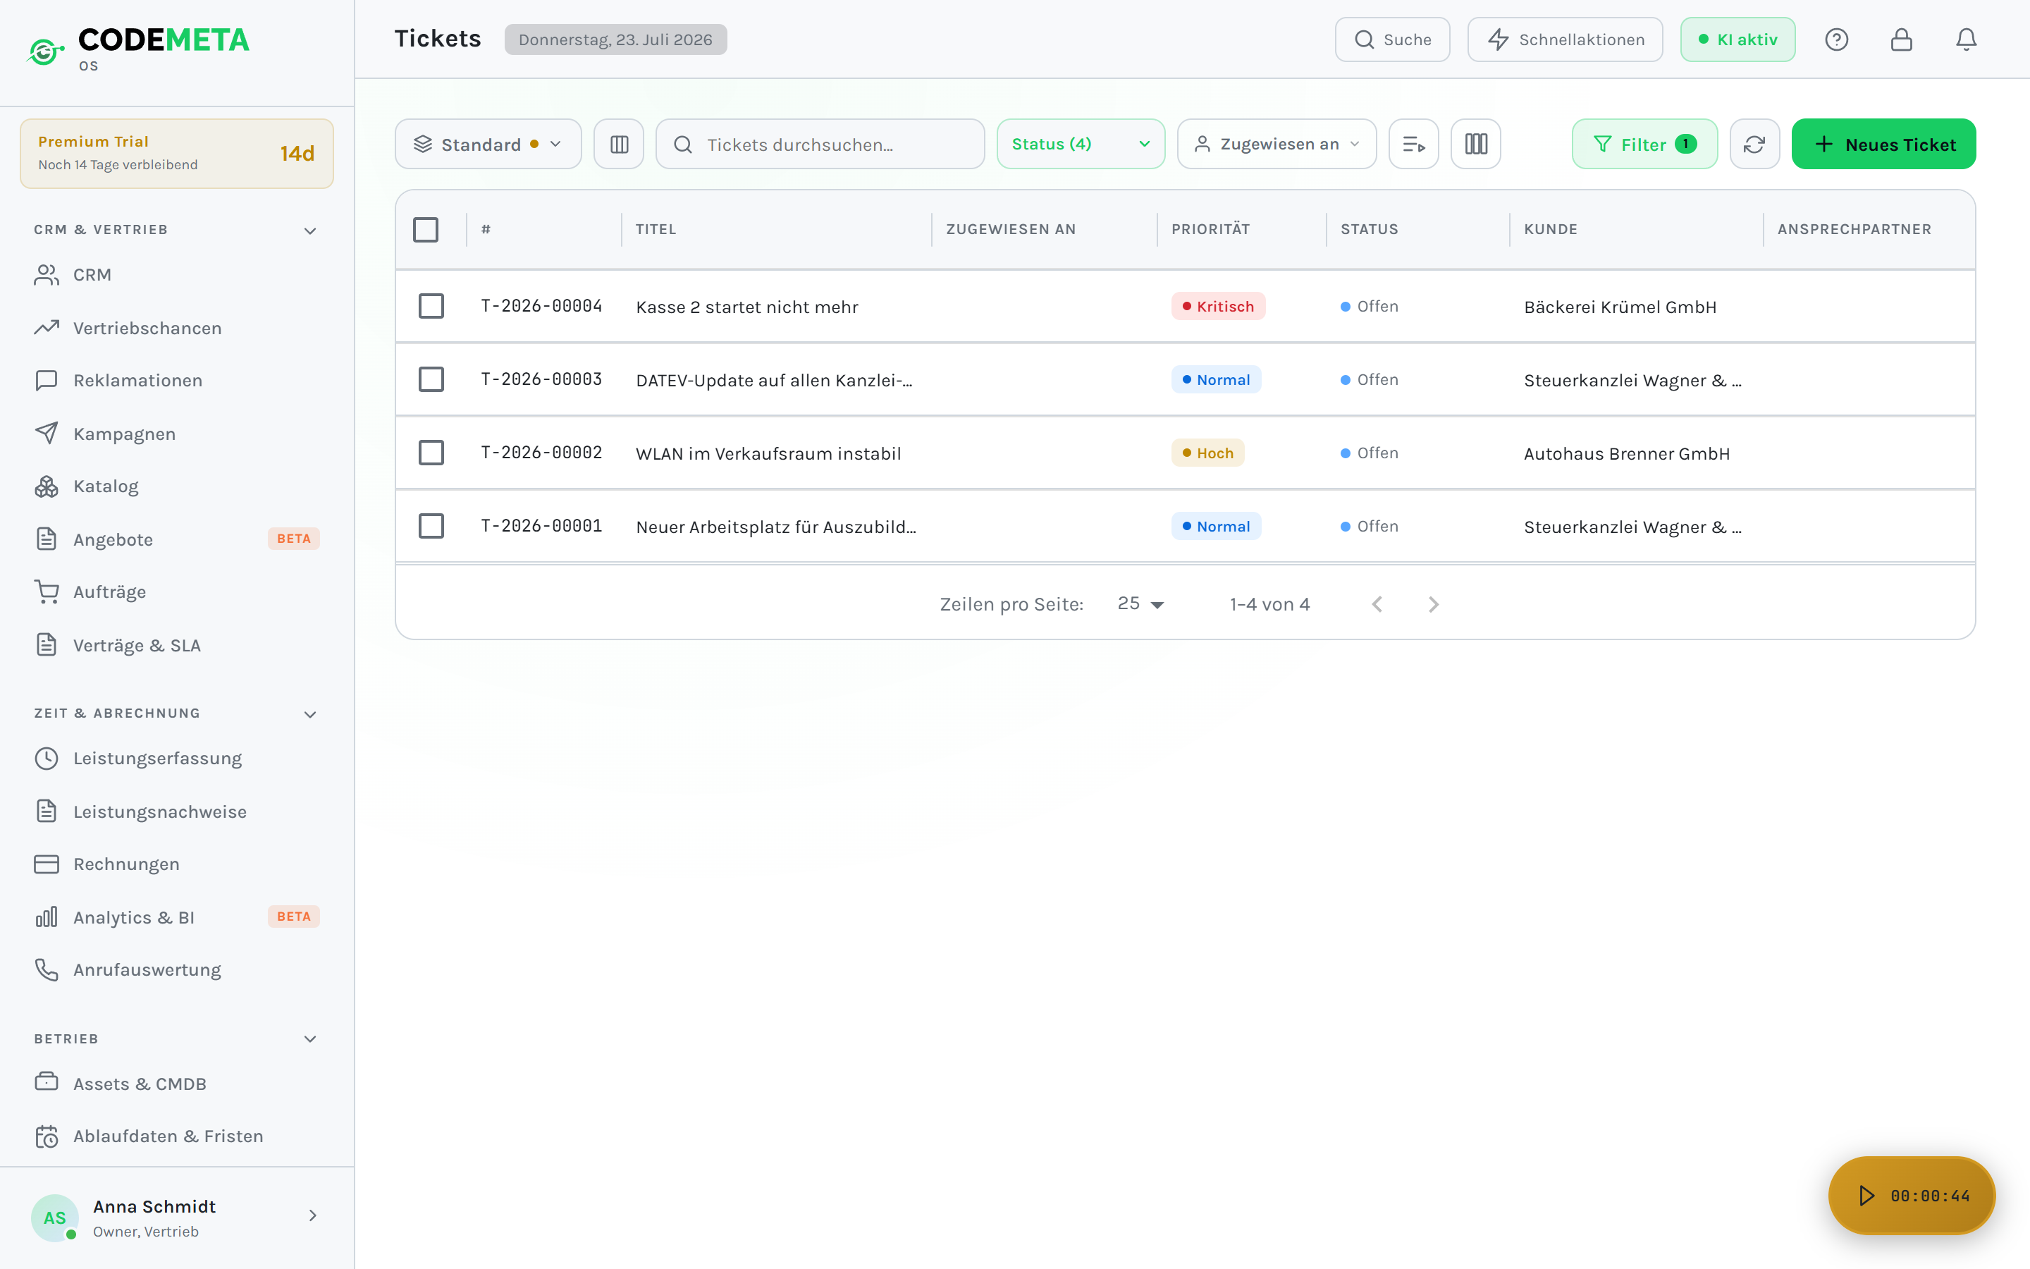
Task: Sort by Titel column header
Action: [x=655, y=229]
